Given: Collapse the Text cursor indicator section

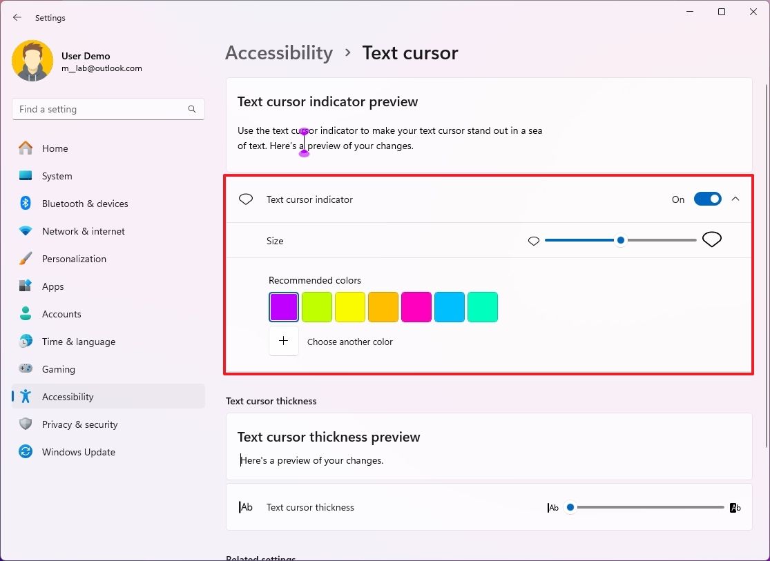Looking at the screenshot, I should point(735,199).
